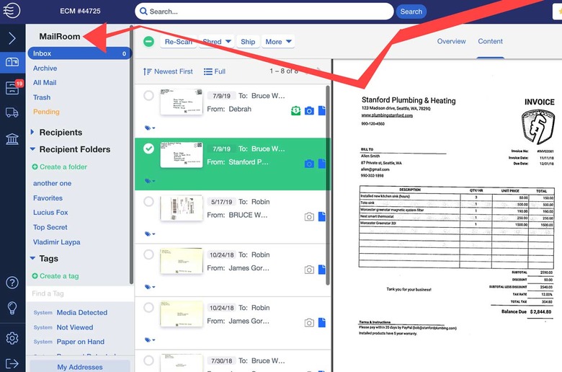This screenshot has width=562, height=372.
Task: Click the My Addresses button
Action: click(79, 367)
